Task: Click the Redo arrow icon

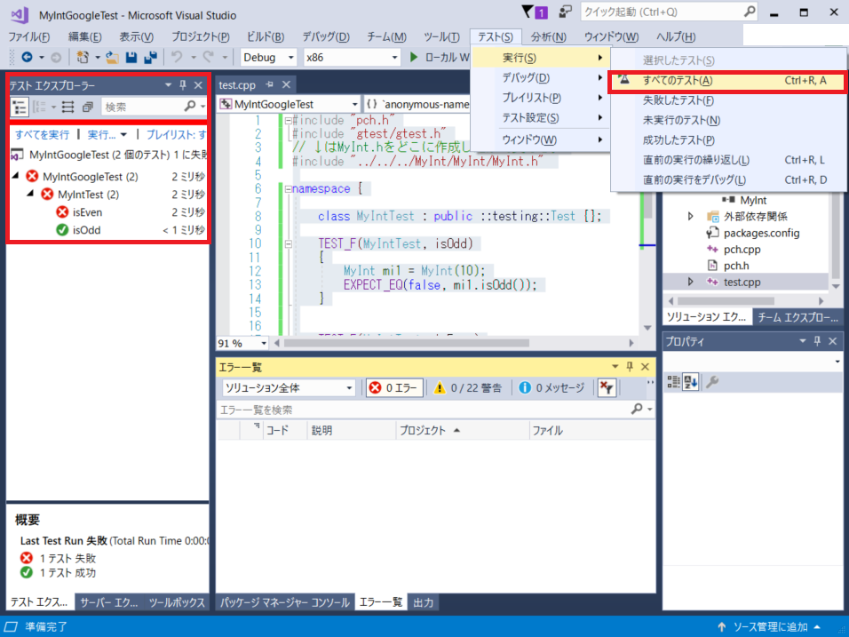Action: click(x=209, y=57)
